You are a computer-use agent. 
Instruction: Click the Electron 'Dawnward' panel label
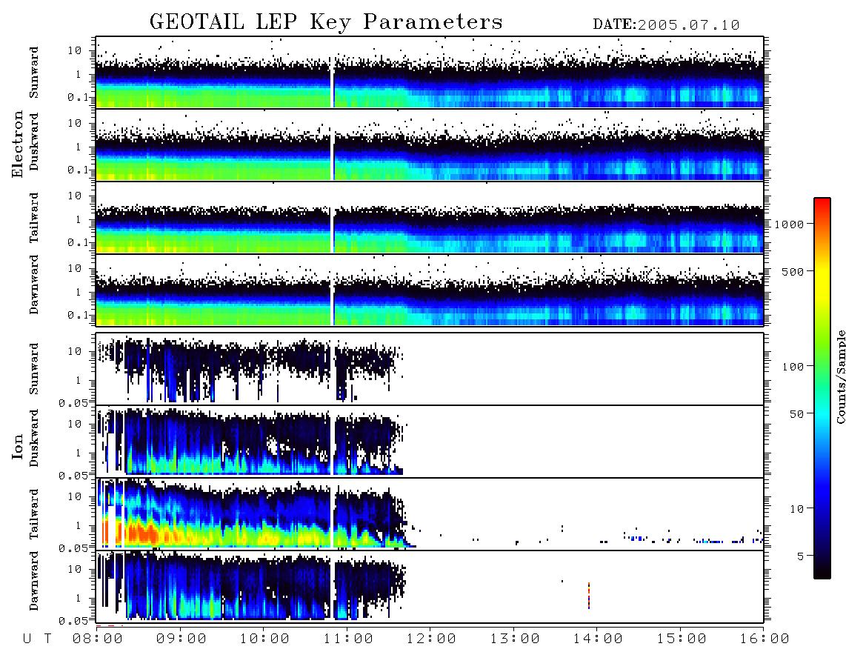point(34,285)
